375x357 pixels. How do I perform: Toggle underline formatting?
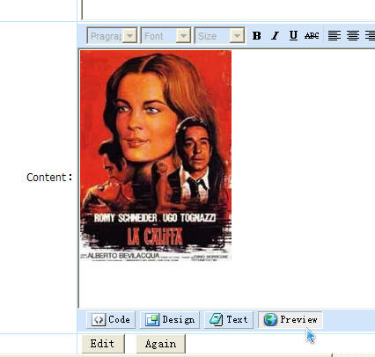[x=293, y=35]
